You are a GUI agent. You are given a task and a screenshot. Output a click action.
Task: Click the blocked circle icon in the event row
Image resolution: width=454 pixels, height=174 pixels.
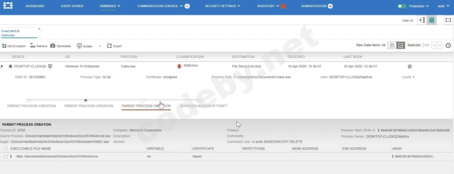(410, 66)
